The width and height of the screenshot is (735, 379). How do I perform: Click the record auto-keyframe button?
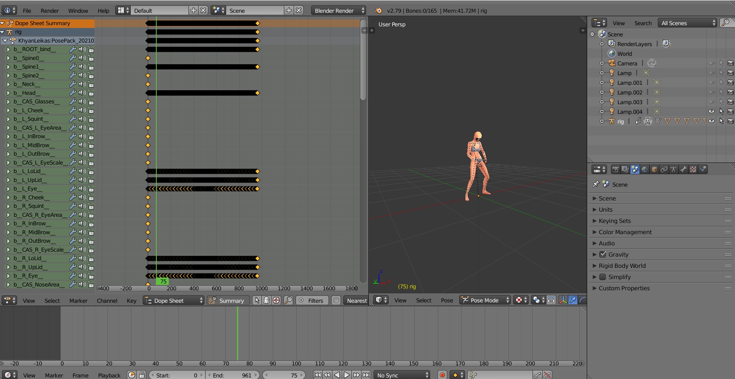(x=442, y=375)
